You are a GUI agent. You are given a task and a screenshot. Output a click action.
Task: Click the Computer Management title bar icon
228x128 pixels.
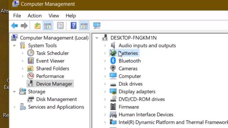[15, 4]
